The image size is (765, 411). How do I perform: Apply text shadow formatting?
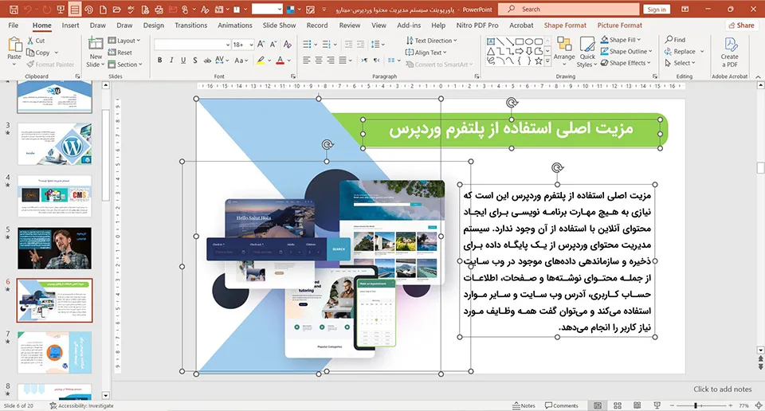click(195, 61)
